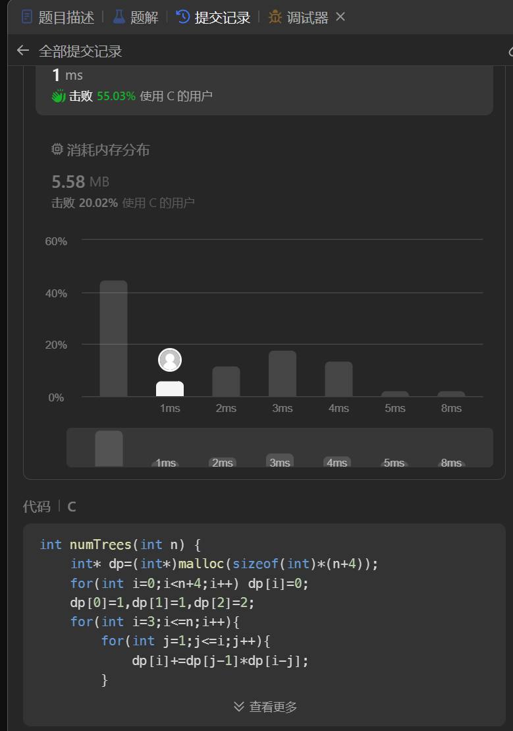This screenshot has width=513, height=731.
Task: Click the clapping hands icon
Action: pos(59,96)
